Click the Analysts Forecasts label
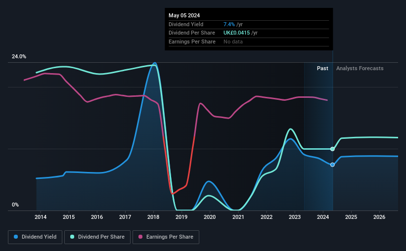 click(x=360, y=68)
